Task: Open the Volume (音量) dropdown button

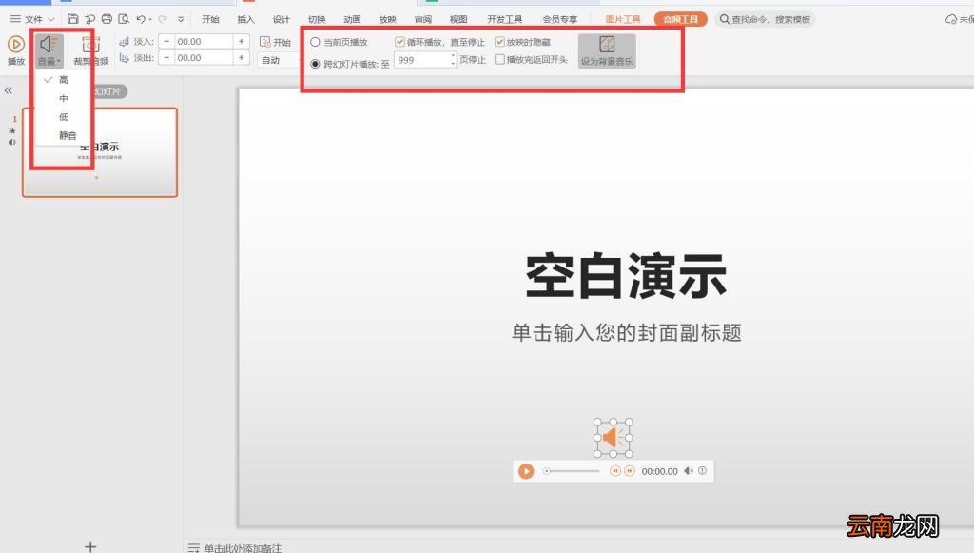Action: [49, 50]
